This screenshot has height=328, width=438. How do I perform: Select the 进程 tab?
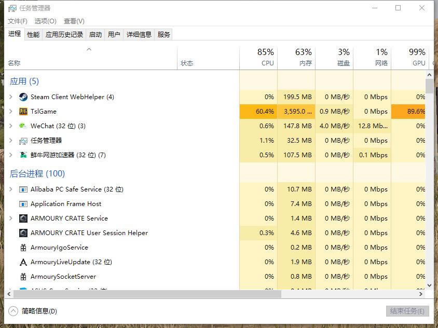(15, 34)
